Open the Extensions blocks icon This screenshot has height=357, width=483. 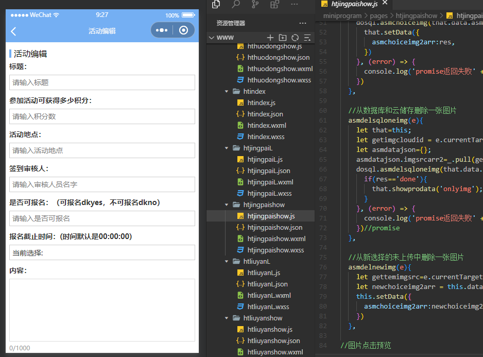click(274, 4)
